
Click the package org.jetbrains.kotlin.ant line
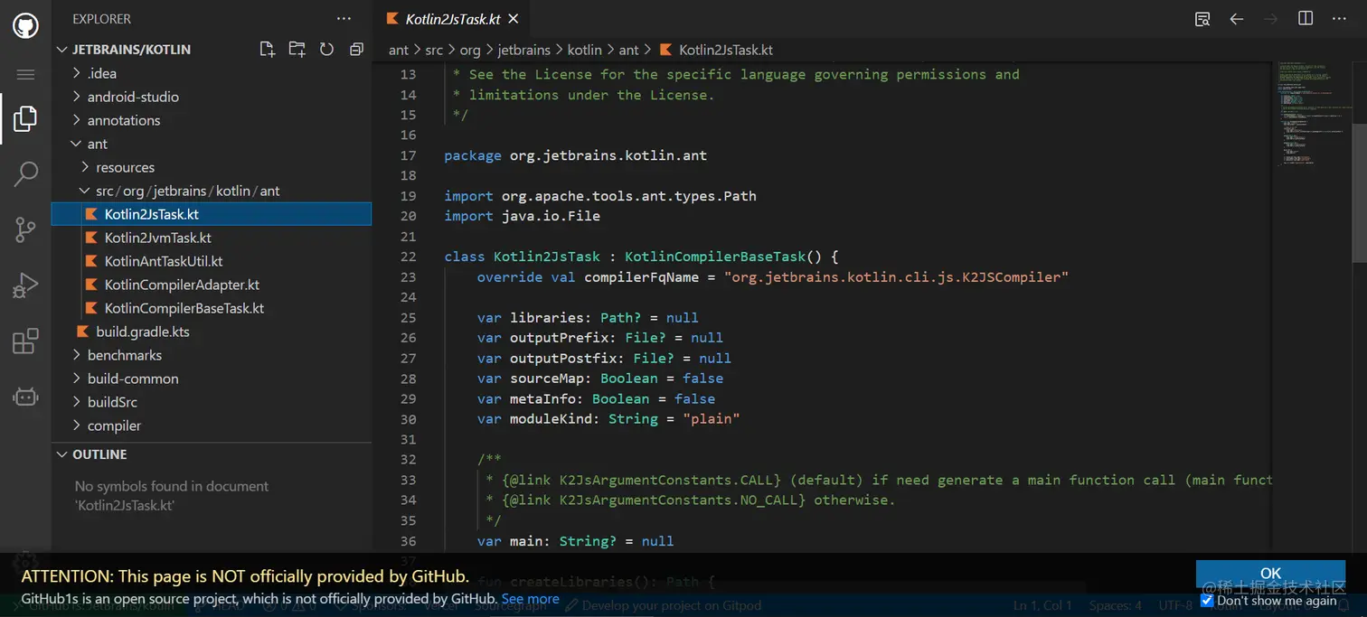(575, 155)
